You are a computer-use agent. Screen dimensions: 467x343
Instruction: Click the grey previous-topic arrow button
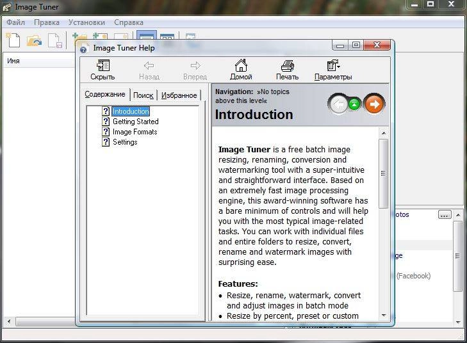[338, 104]
